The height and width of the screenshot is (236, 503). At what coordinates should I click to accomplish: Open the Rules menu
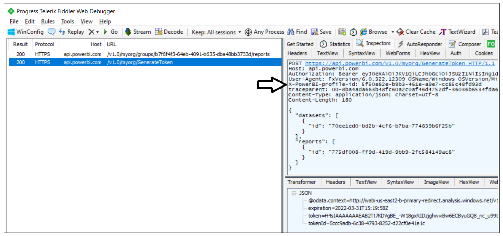pyautogui.click(x=48, y=22)
